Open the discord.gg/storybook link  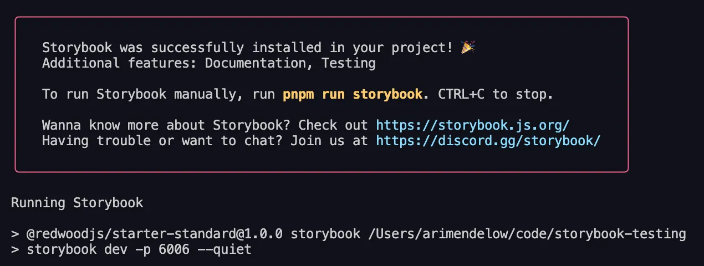point(488,141)
